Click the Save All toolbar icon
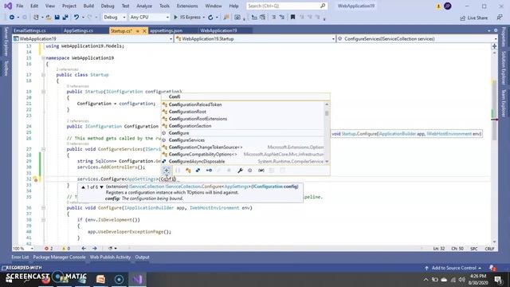 [x=65, y=18]
